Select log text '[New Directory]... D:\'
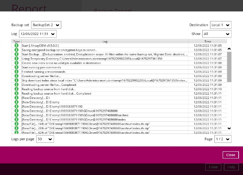This screenshot has height=175, width=243. [36, 98]
